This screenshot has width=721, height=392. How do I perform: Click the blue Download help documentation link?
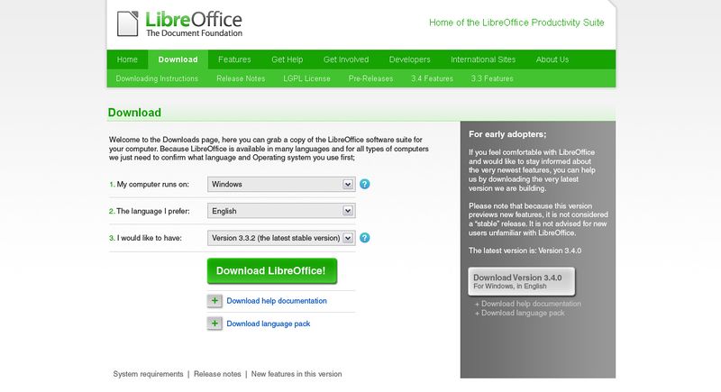tap(277, 301)
